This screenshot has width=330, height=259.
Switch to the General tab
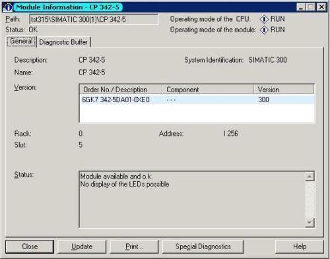click(x=21, y=42)
